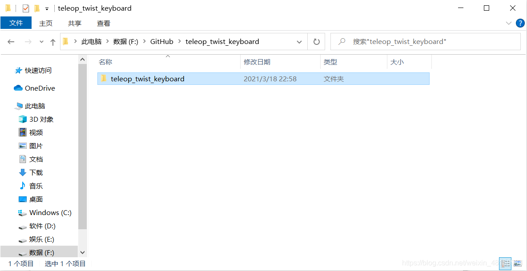Click 此电脑 in the address path

click(x=92, y=42)
